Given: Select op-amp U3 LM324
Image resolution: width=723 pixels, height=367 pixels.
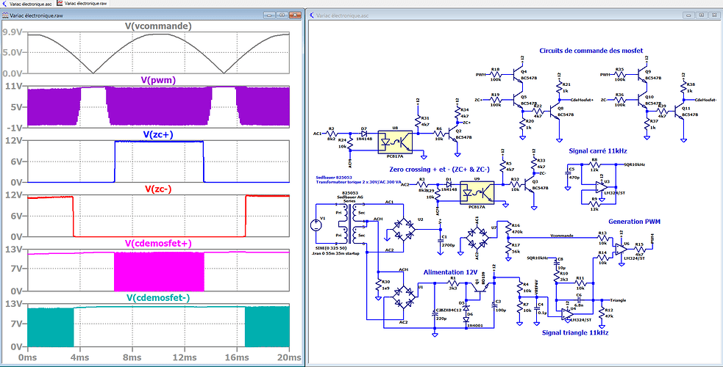Looking at the screenshot, I should point(600,186).
